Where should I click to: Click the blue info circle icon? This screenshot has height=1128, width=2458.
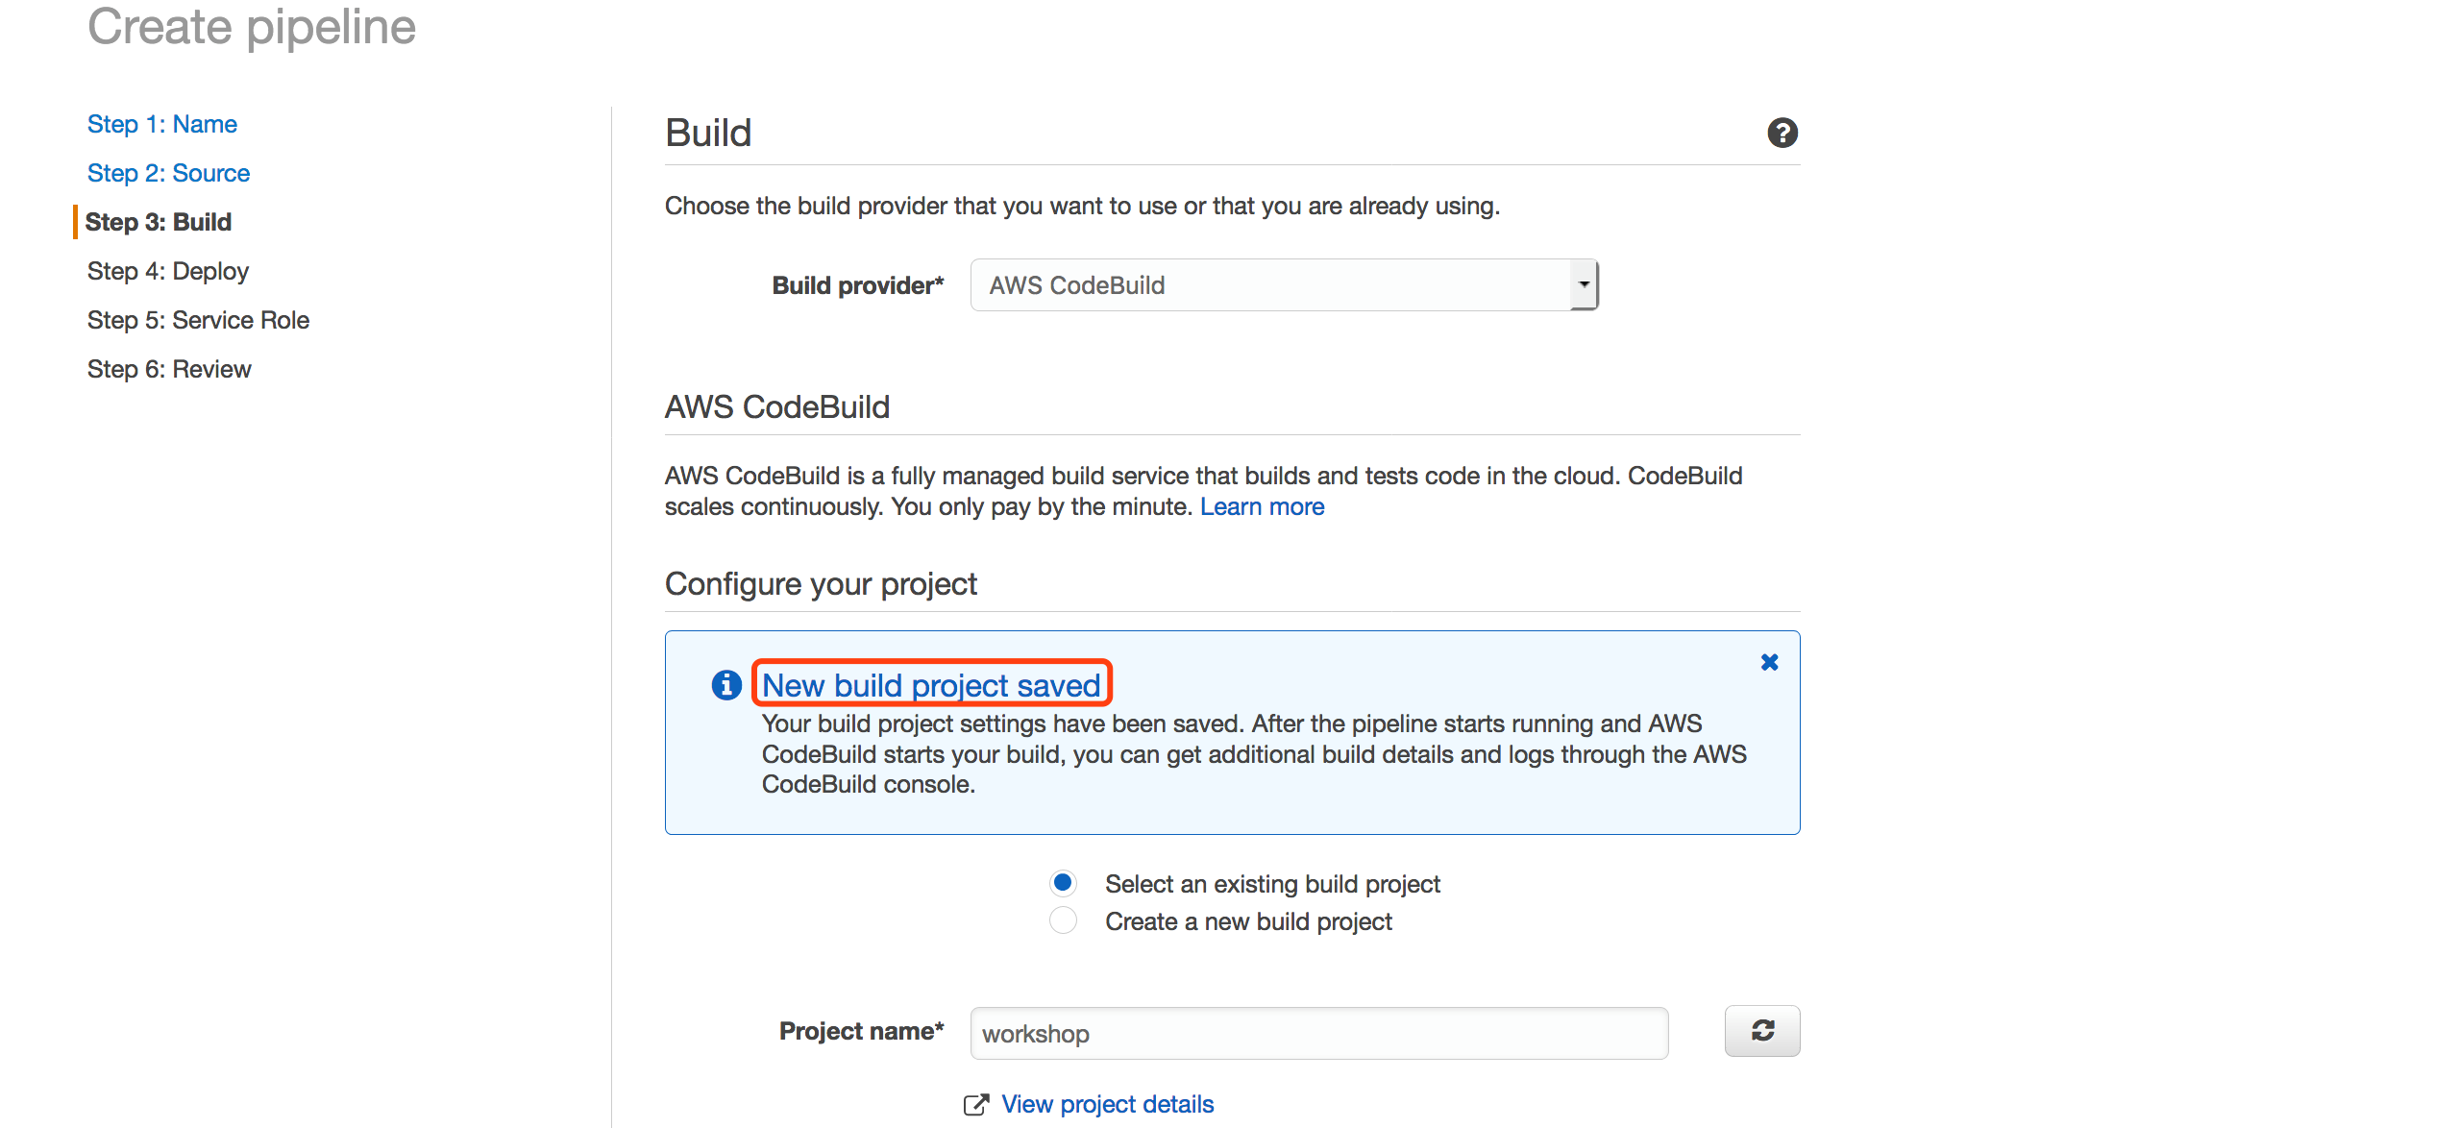725,685
